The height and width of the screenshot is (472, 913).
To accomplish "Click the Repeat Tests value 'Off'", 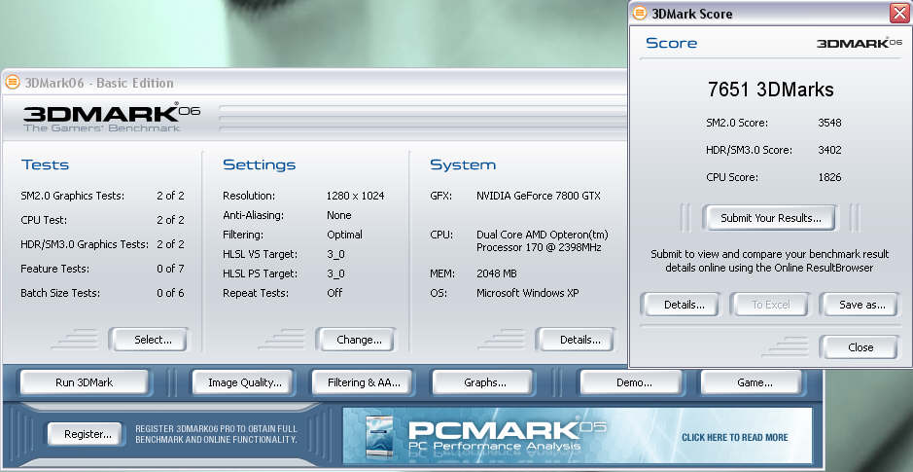I will (x=334, y=293).
